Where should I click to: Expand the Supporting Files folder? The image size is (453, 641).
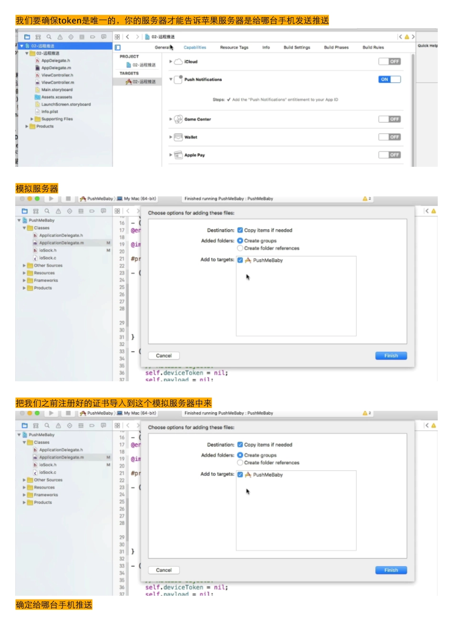click(x=32, y=119)
